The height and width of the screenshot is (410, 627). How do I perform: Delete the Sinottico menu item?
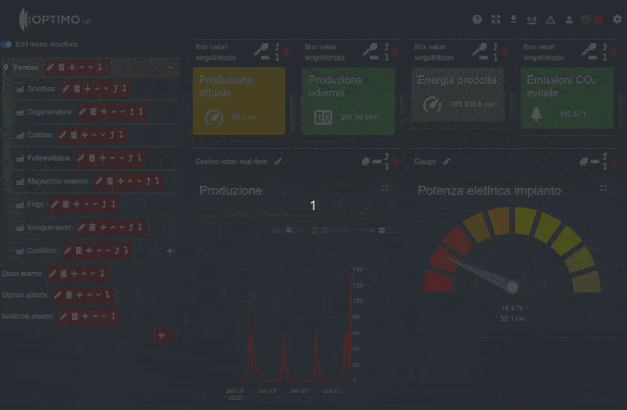77,89
